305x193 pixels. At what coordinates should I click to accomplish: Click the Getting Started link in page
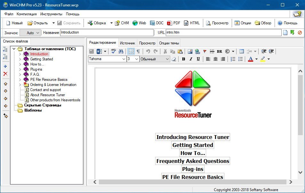[x=193, y=145]
